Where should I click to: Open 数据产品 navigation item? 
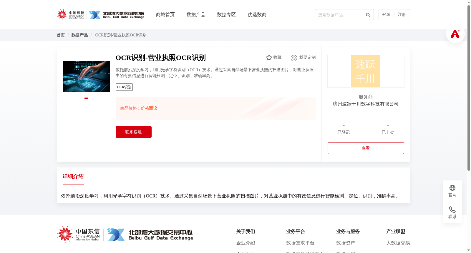(x=196, y=15)
